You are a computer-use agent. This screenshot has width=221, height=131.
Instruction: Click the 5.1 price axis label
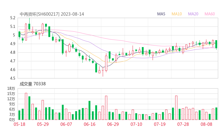click(x=13, y=26)
